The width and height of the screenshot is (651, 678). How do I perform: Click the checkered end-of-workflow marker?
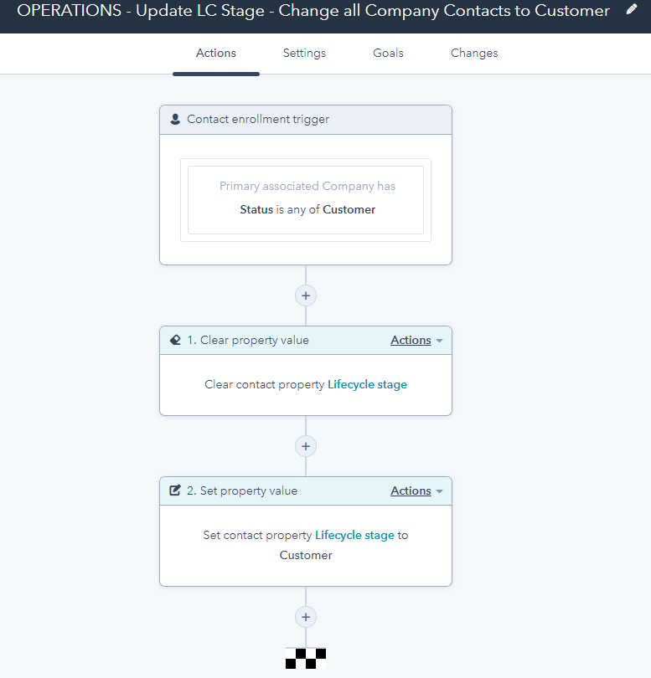click(x=305, y=658)
